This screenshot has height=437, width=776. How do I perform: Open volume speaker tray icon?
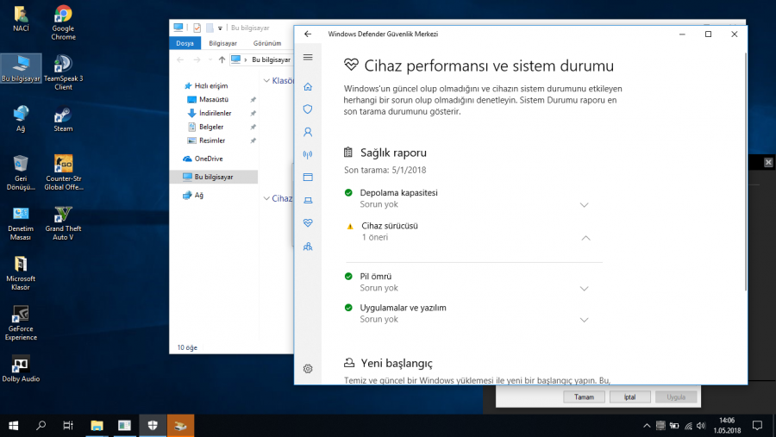[701, 426]
